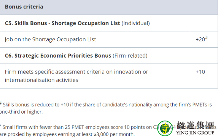Click the internationalisation activities text line
Screen dimensions: 218x140
point(41,80)
